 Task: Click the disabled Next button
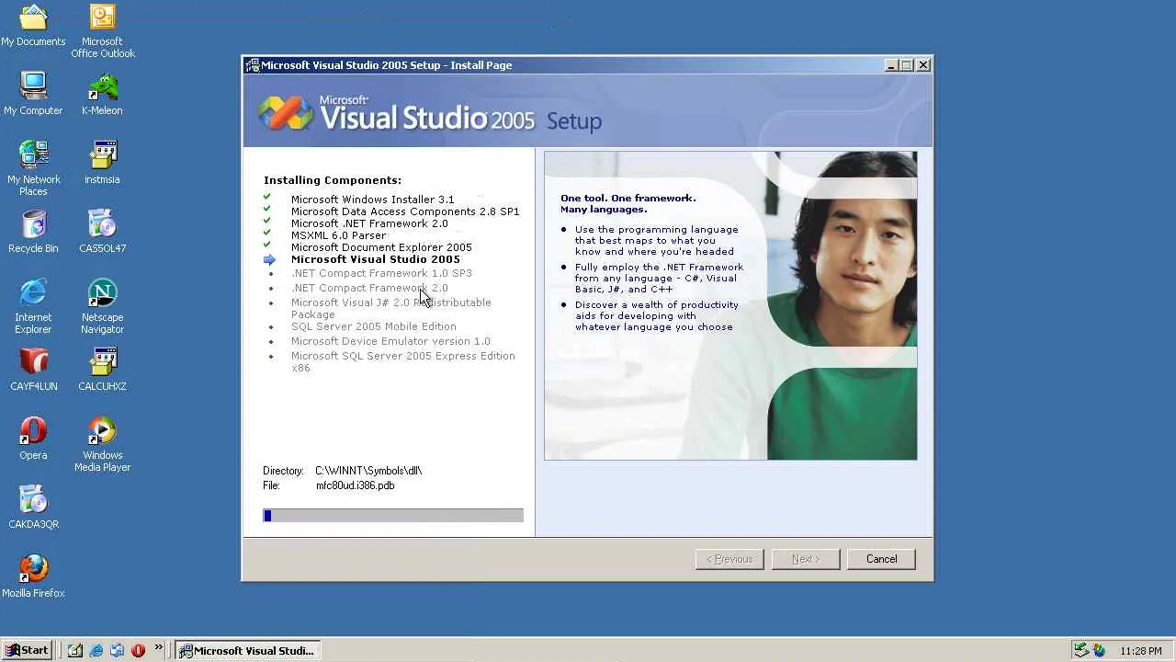(806, 559)
